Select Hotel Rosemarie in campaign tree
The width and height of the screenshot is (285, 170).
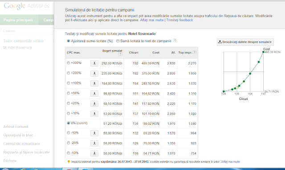[20, 47]
